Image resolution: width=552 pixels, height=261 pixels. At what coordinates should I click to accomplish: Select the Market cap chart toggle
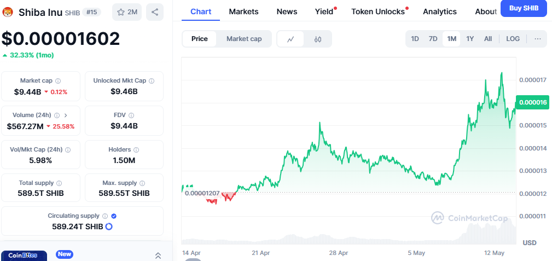tap(244, 39)
